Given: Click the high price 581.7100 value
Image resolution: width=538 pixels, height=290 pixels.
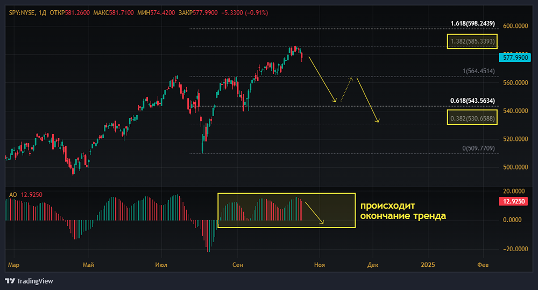Looking at the screenshot, I should click(121, 13).
